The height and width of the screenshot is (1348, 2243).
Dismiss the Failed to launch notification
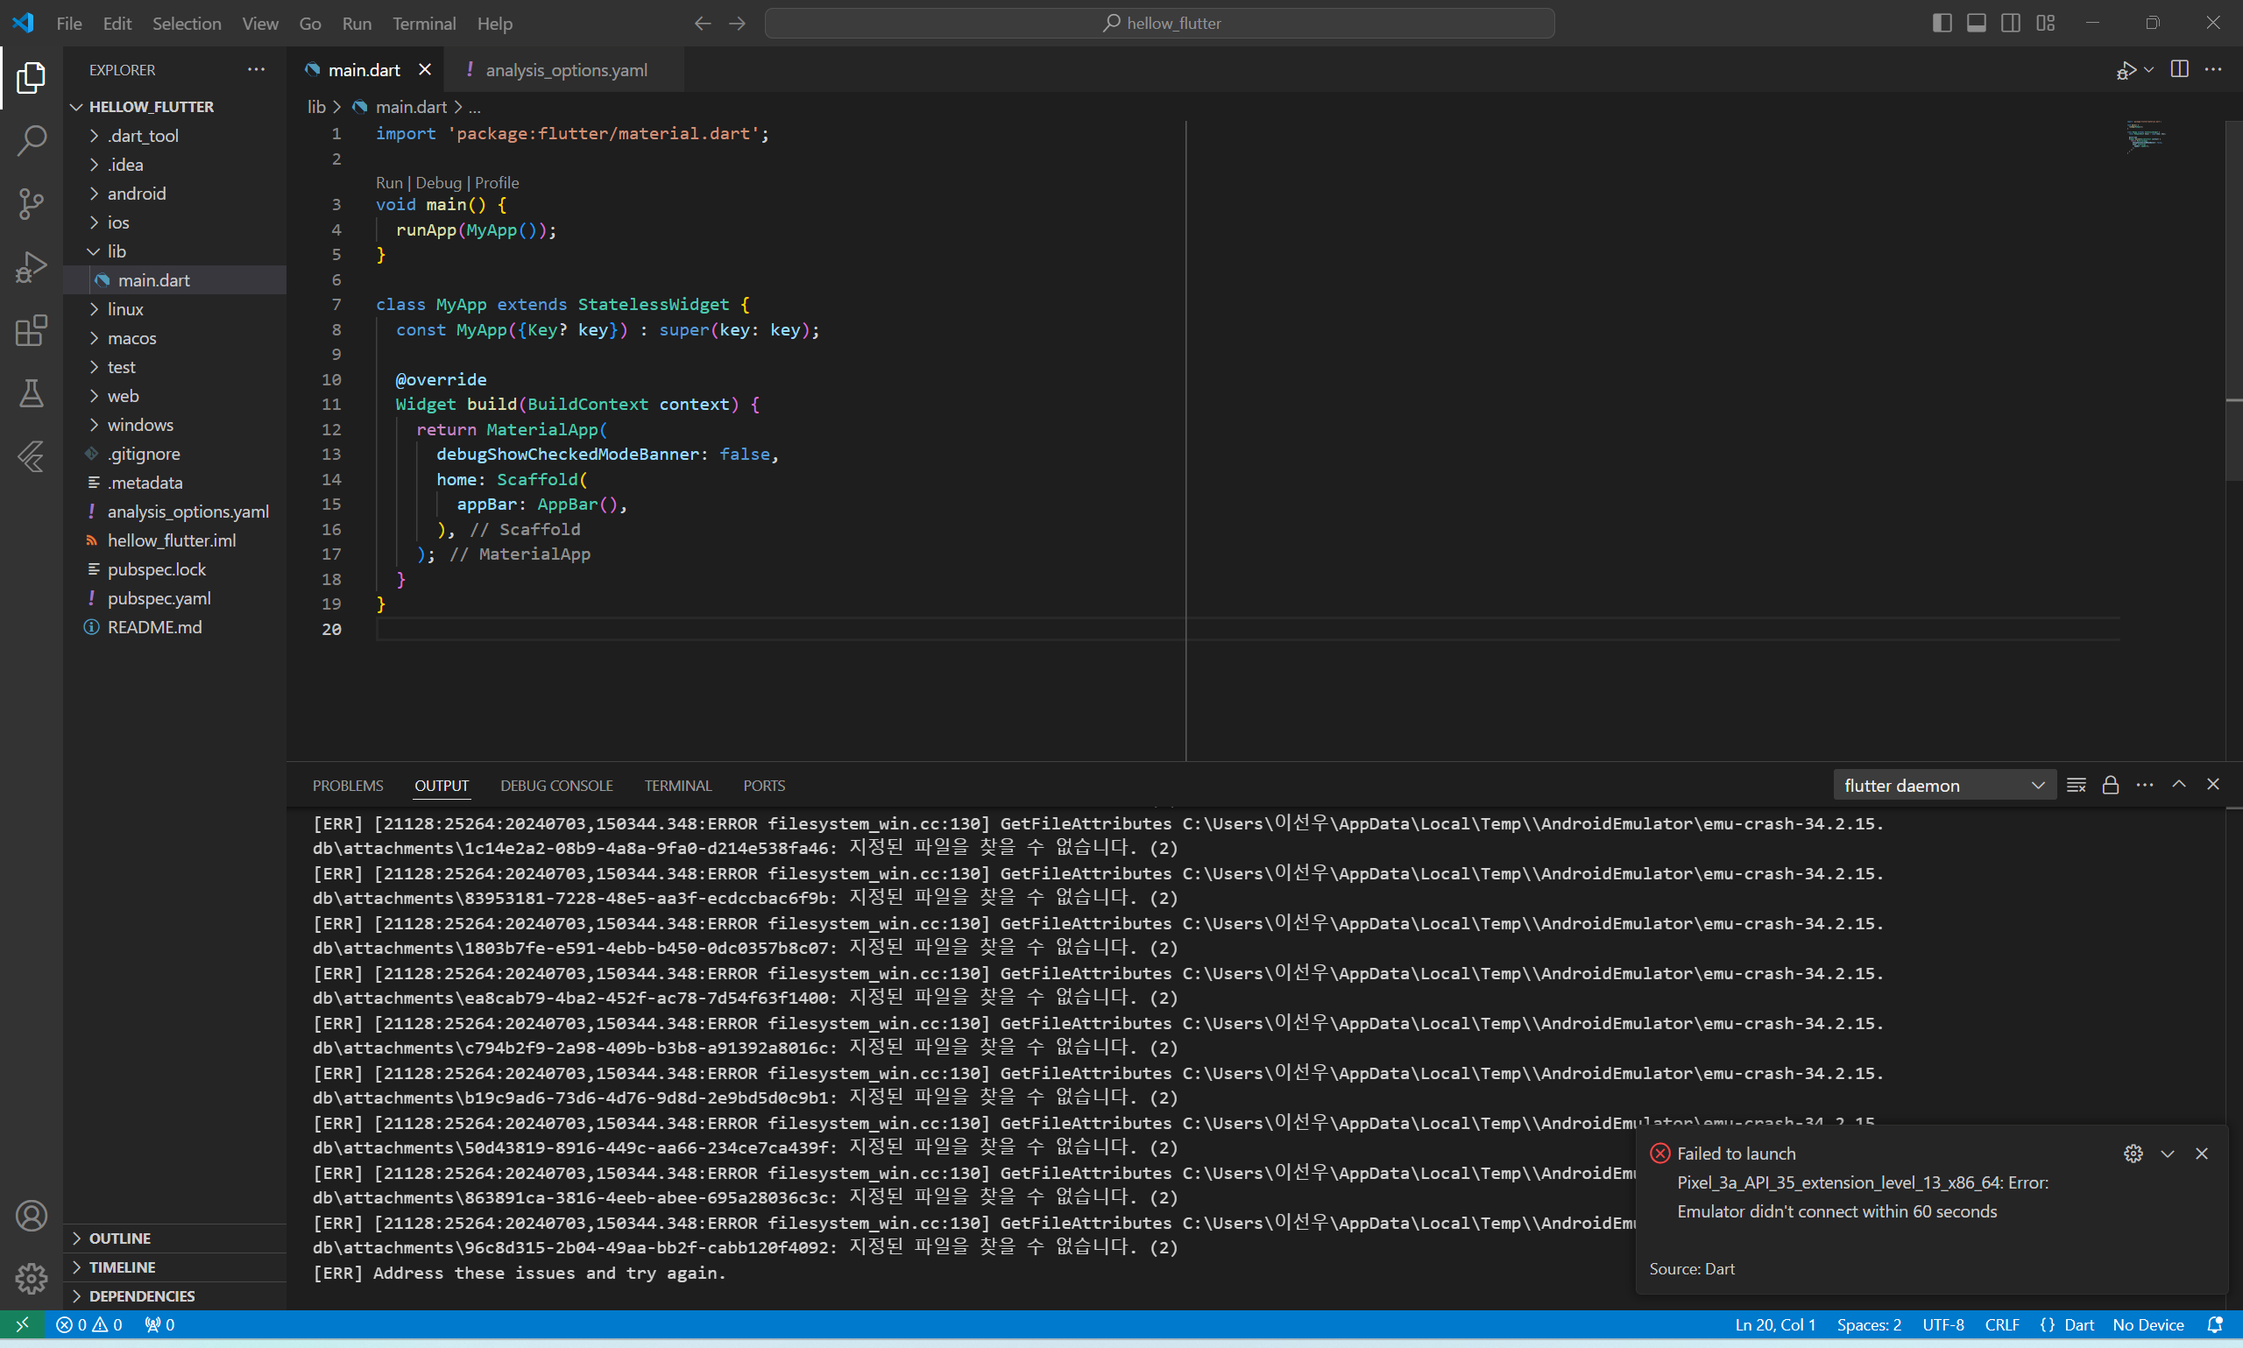pyautogui.click(x=2201, y=1154)
